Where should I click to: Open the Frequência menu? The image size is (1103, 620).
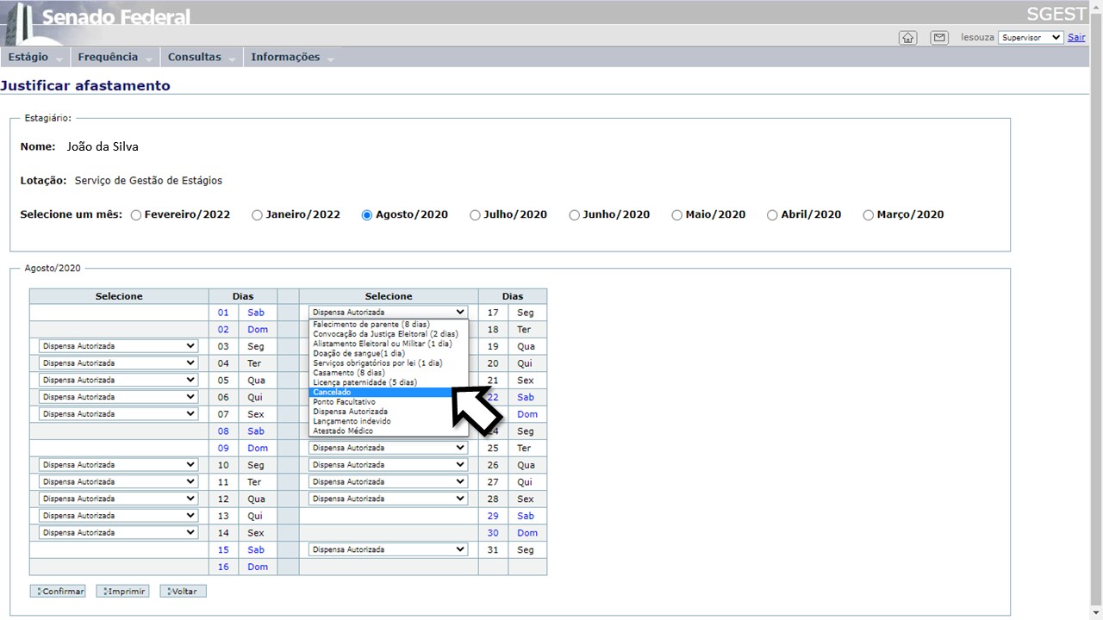pyautogui.click(x=108, y=58)
